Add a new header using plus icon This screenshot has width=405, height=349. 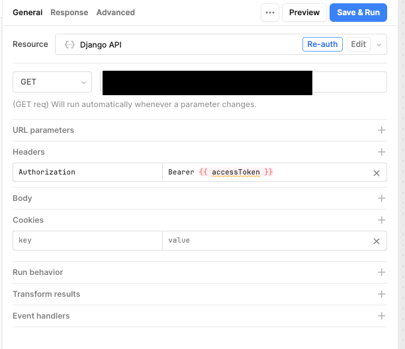[381, 152]
